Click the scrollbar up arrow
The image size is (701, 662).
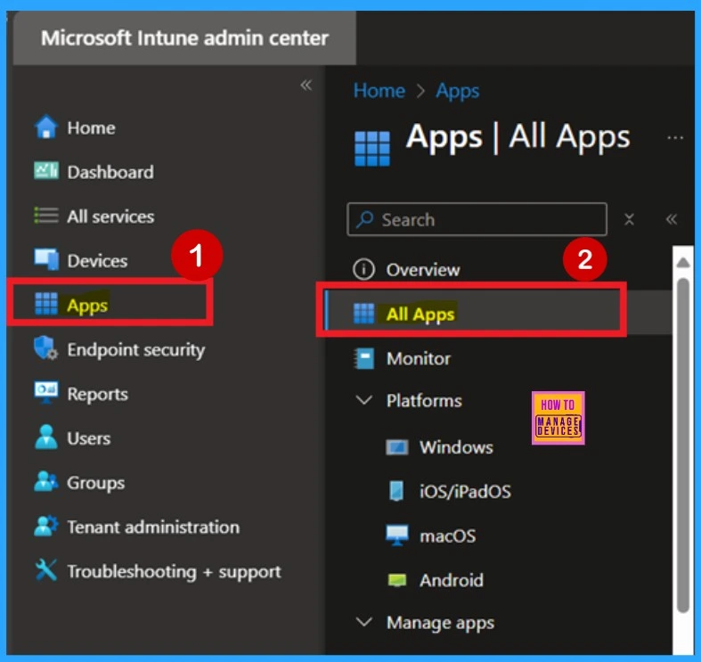682,262
